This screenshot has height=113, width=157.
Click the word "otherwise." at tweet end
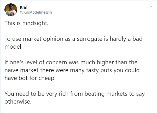point(18,101)
